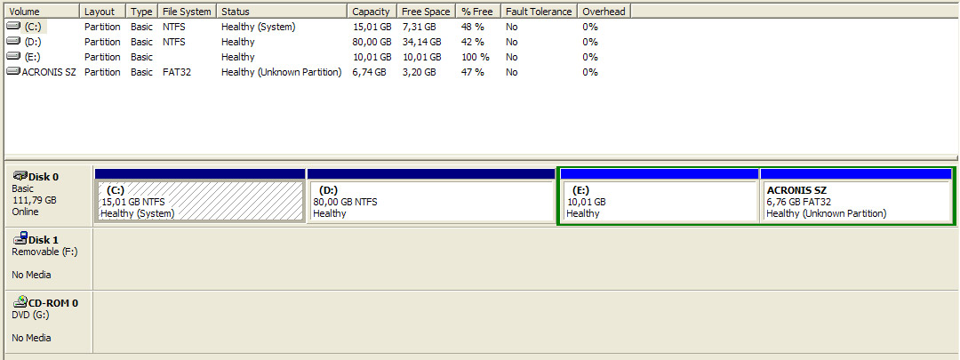The image size is (960, 360).
Task: Sort by the Capacity column header
Action: click(x=372, y=12)
